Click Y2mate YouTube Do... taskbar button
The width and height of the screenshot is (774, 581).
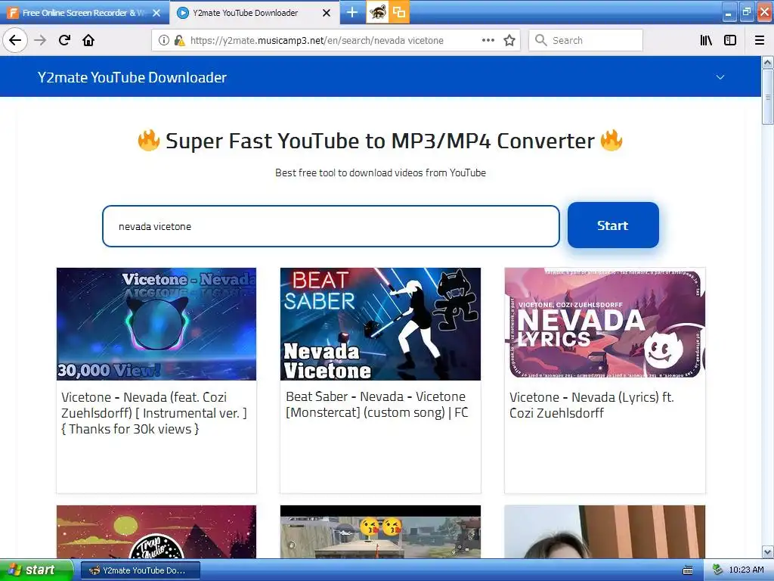tap(140, 570)
